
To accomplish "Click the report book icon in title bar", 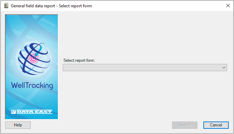I will click(x=6, y=6).
